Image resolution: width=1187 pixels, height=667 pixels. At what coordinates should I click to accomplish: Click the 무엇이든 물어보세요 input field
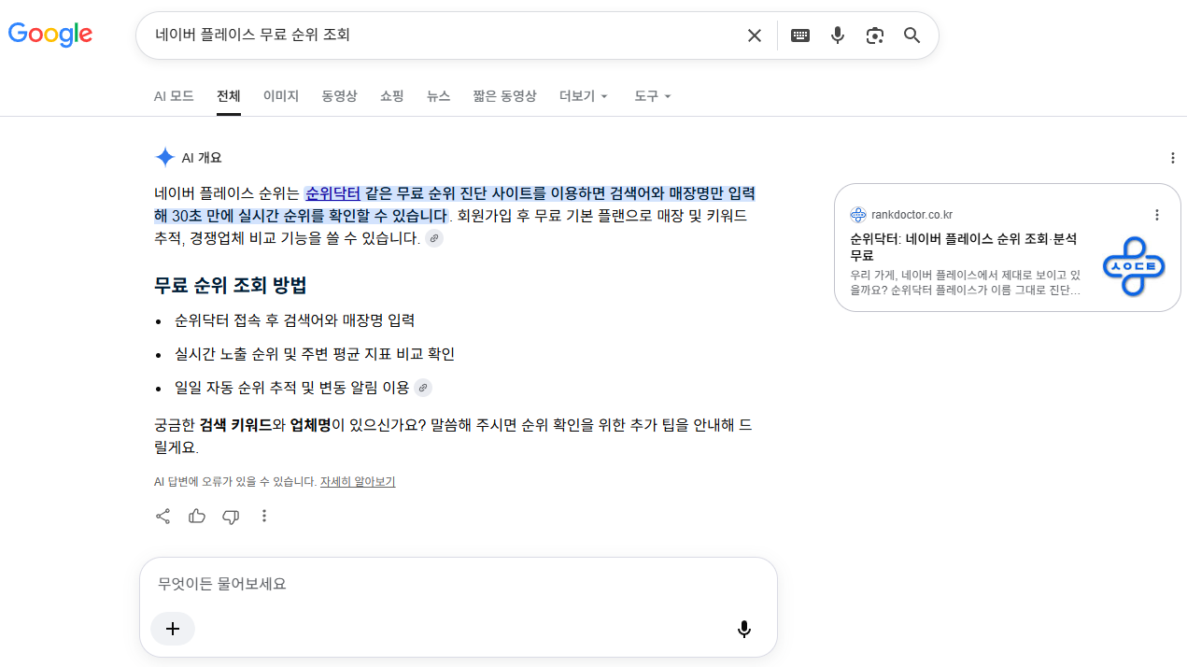pyautogui.click(x=458, y=584)
